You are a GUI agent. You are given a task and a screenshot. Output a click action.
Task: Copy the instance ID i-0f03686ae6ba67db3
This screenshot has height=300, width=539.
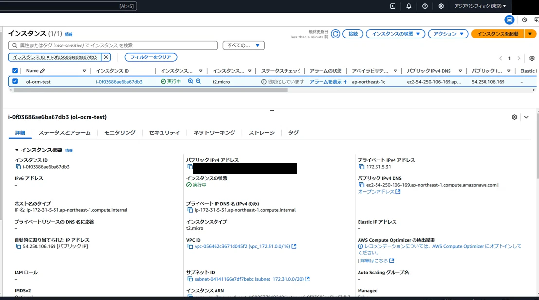click(x=18, y=167)
